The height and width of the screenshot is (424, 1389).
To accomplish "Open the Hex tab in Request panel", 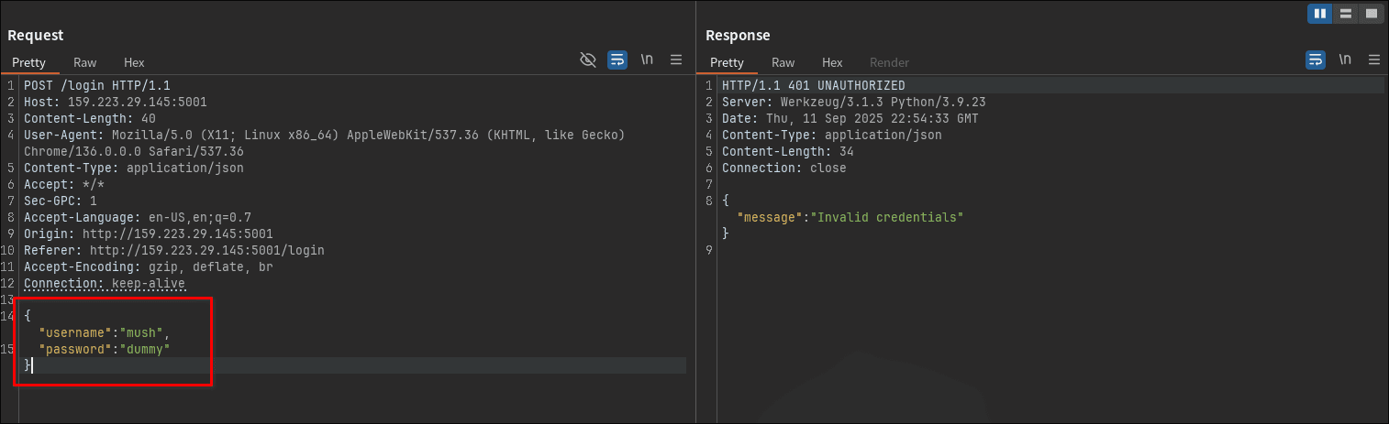I will pos(135,62).
